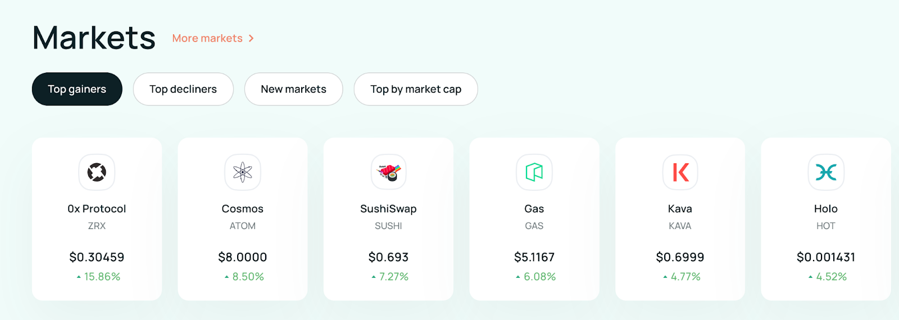Click the chevron beside More markets

[x=251, y=38]
